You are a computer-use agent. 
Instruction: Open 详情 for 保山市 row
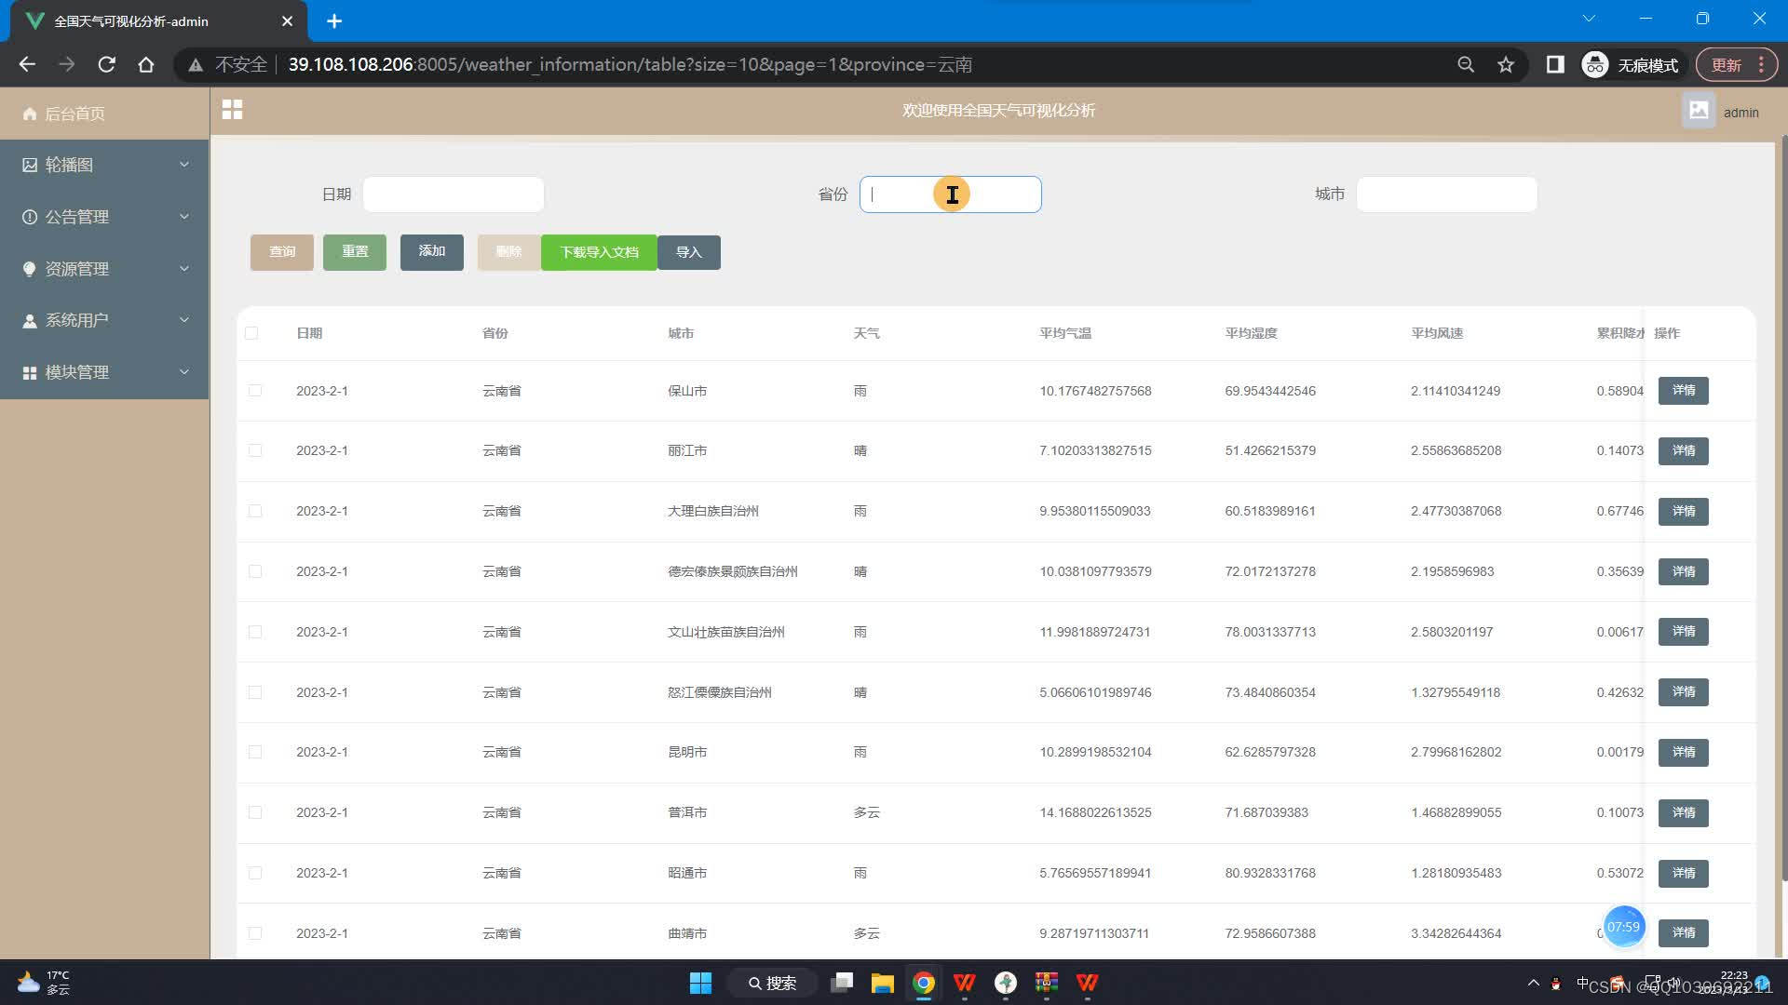1684,391
